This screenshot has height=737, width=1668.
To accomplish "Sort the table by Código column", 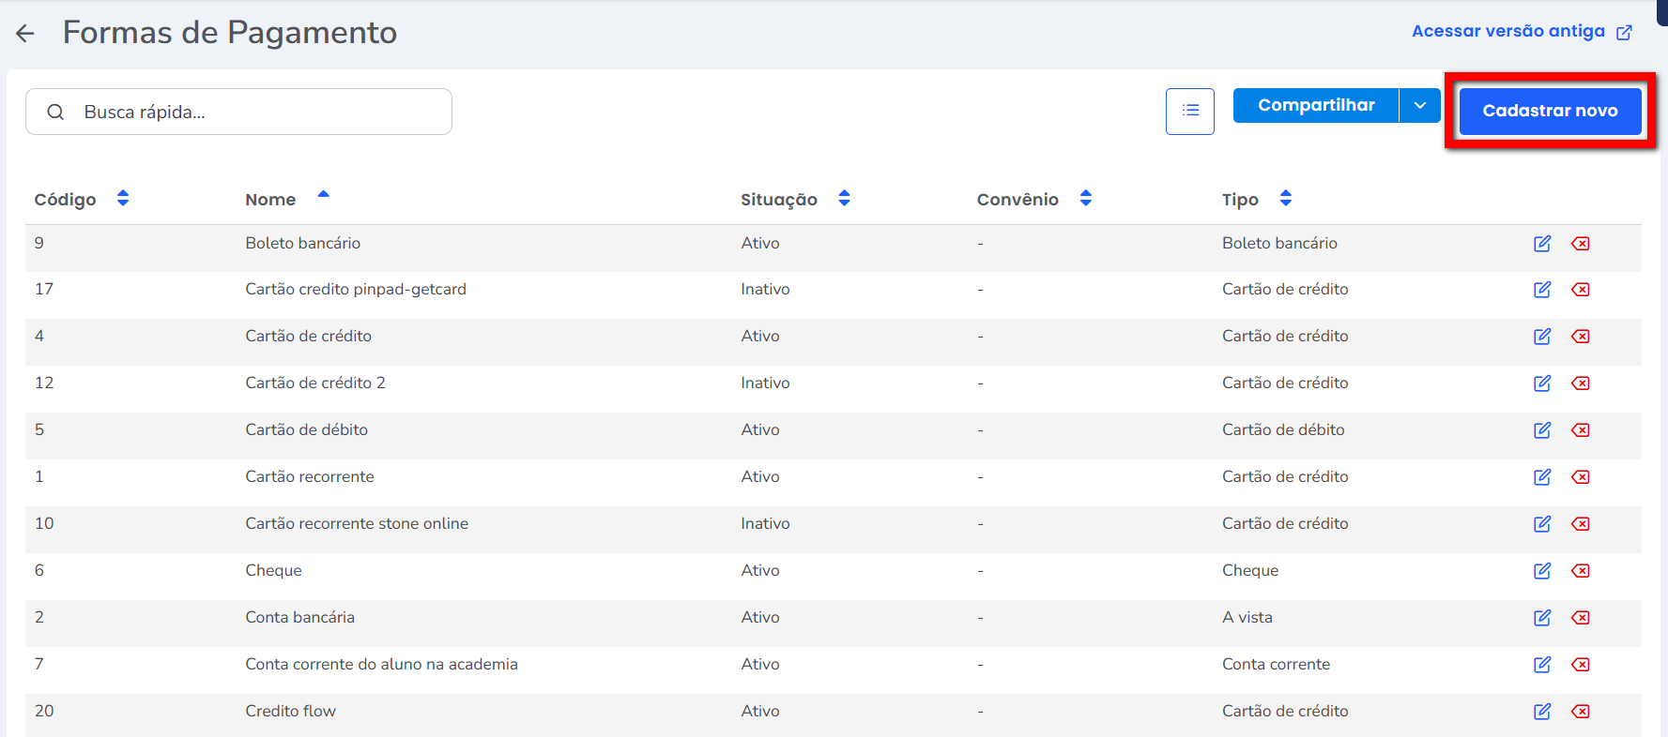I will [122, 199].
